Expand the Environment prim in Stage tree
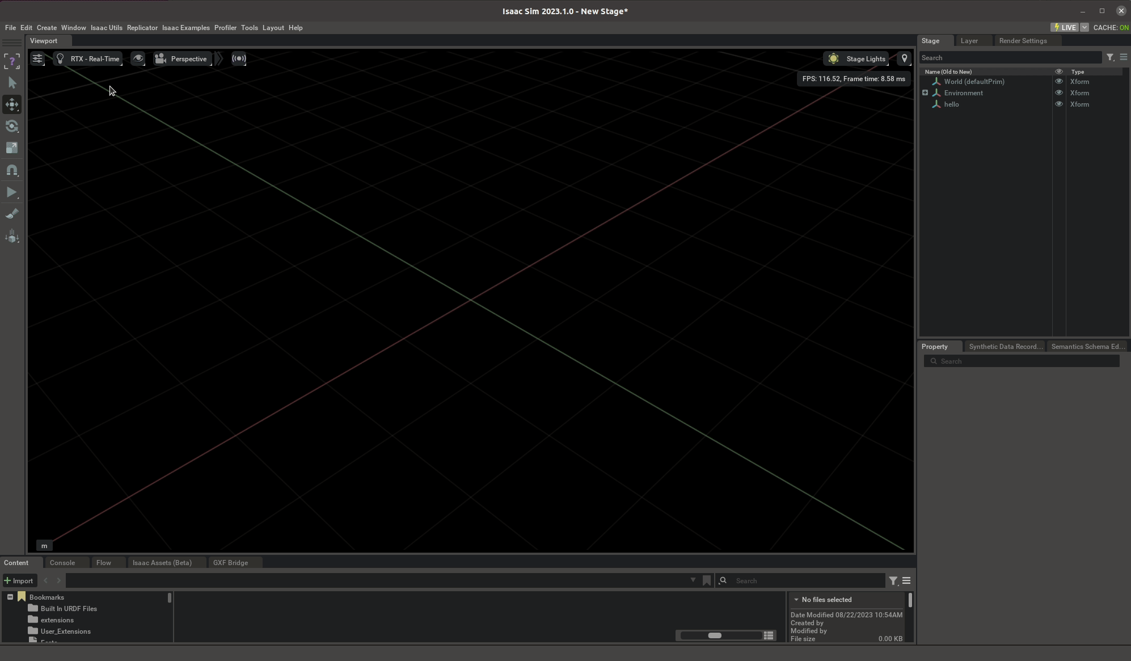This screenshot has width=1131, height=661. point(925,92)
